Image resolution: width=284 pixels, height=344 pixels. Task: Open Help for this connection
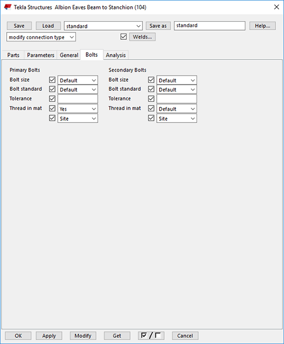262,26
